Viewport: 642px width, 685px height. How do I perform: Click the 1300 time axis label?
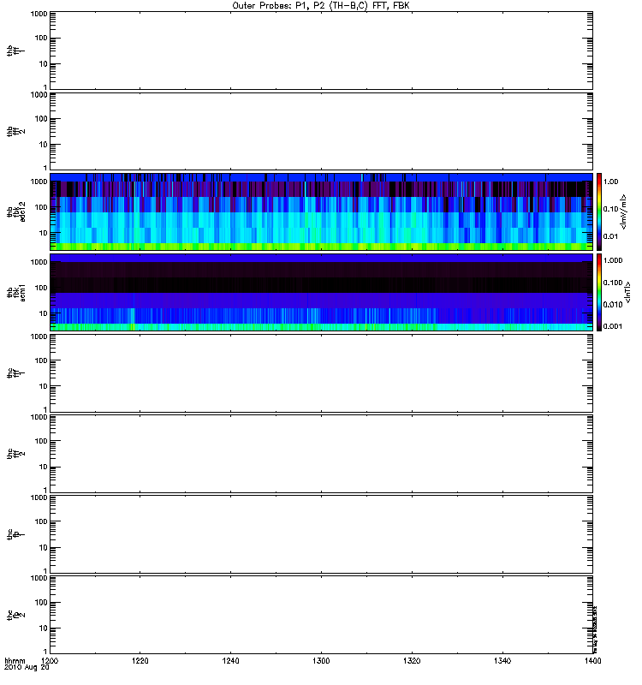coord(321,661)
